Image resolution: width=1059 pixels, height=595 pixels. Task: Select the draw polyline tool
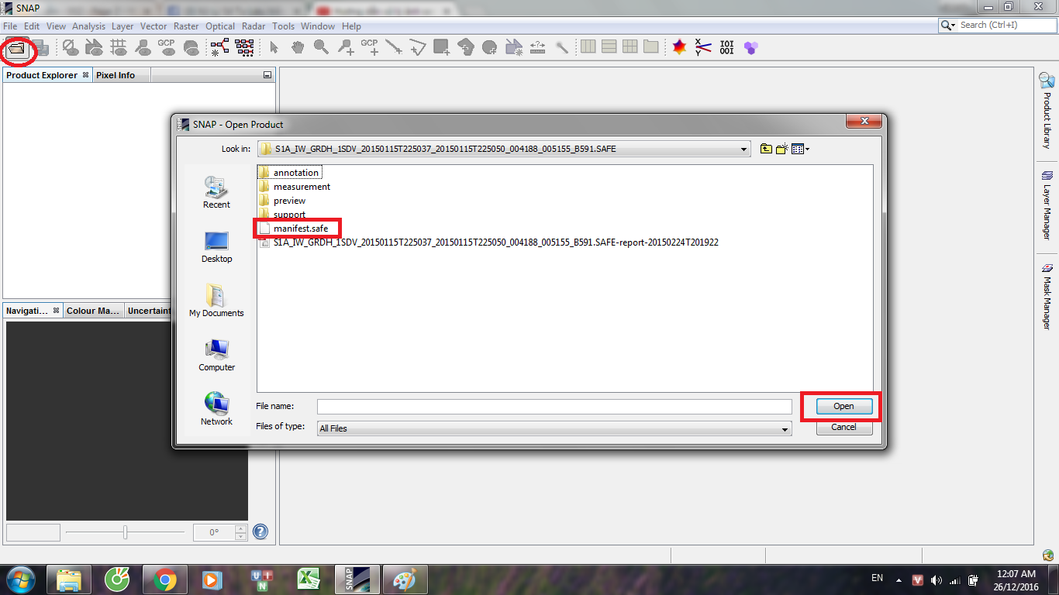tap(418, 47)
